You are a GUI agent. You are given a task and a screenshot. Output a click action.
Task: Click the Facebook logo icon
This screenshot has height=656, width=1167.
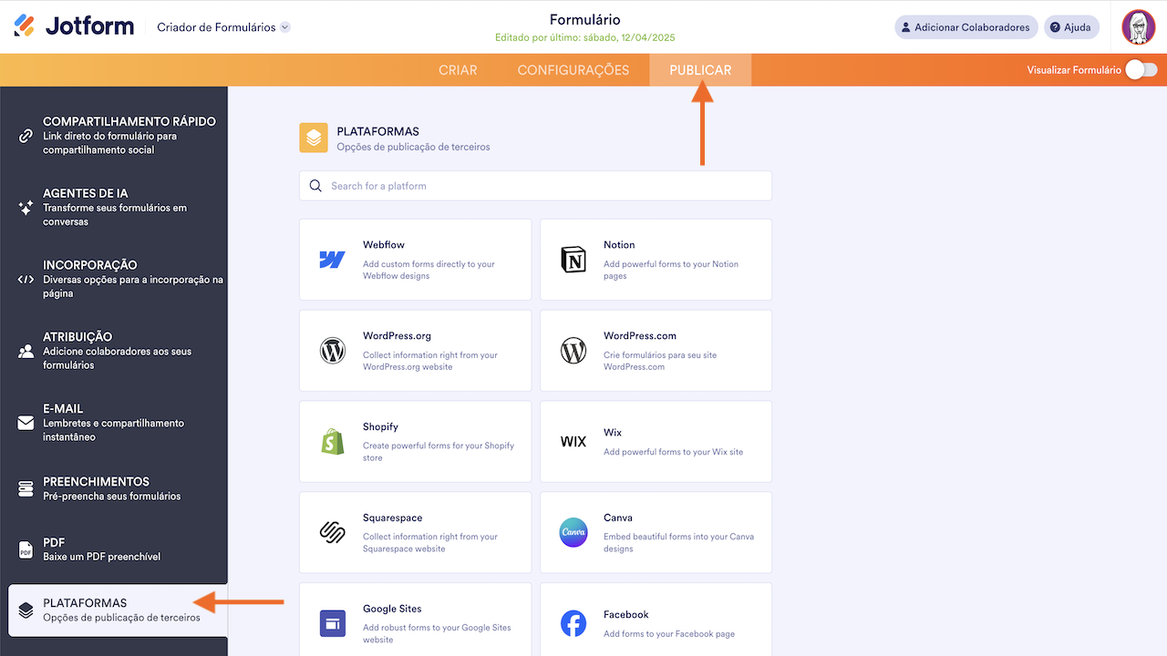point(573,624)
